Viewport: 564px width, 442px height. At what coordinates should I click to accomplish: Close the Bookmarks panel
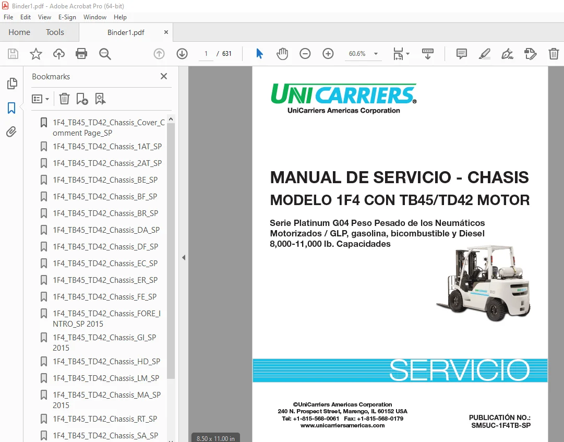[x=164, y=76]
